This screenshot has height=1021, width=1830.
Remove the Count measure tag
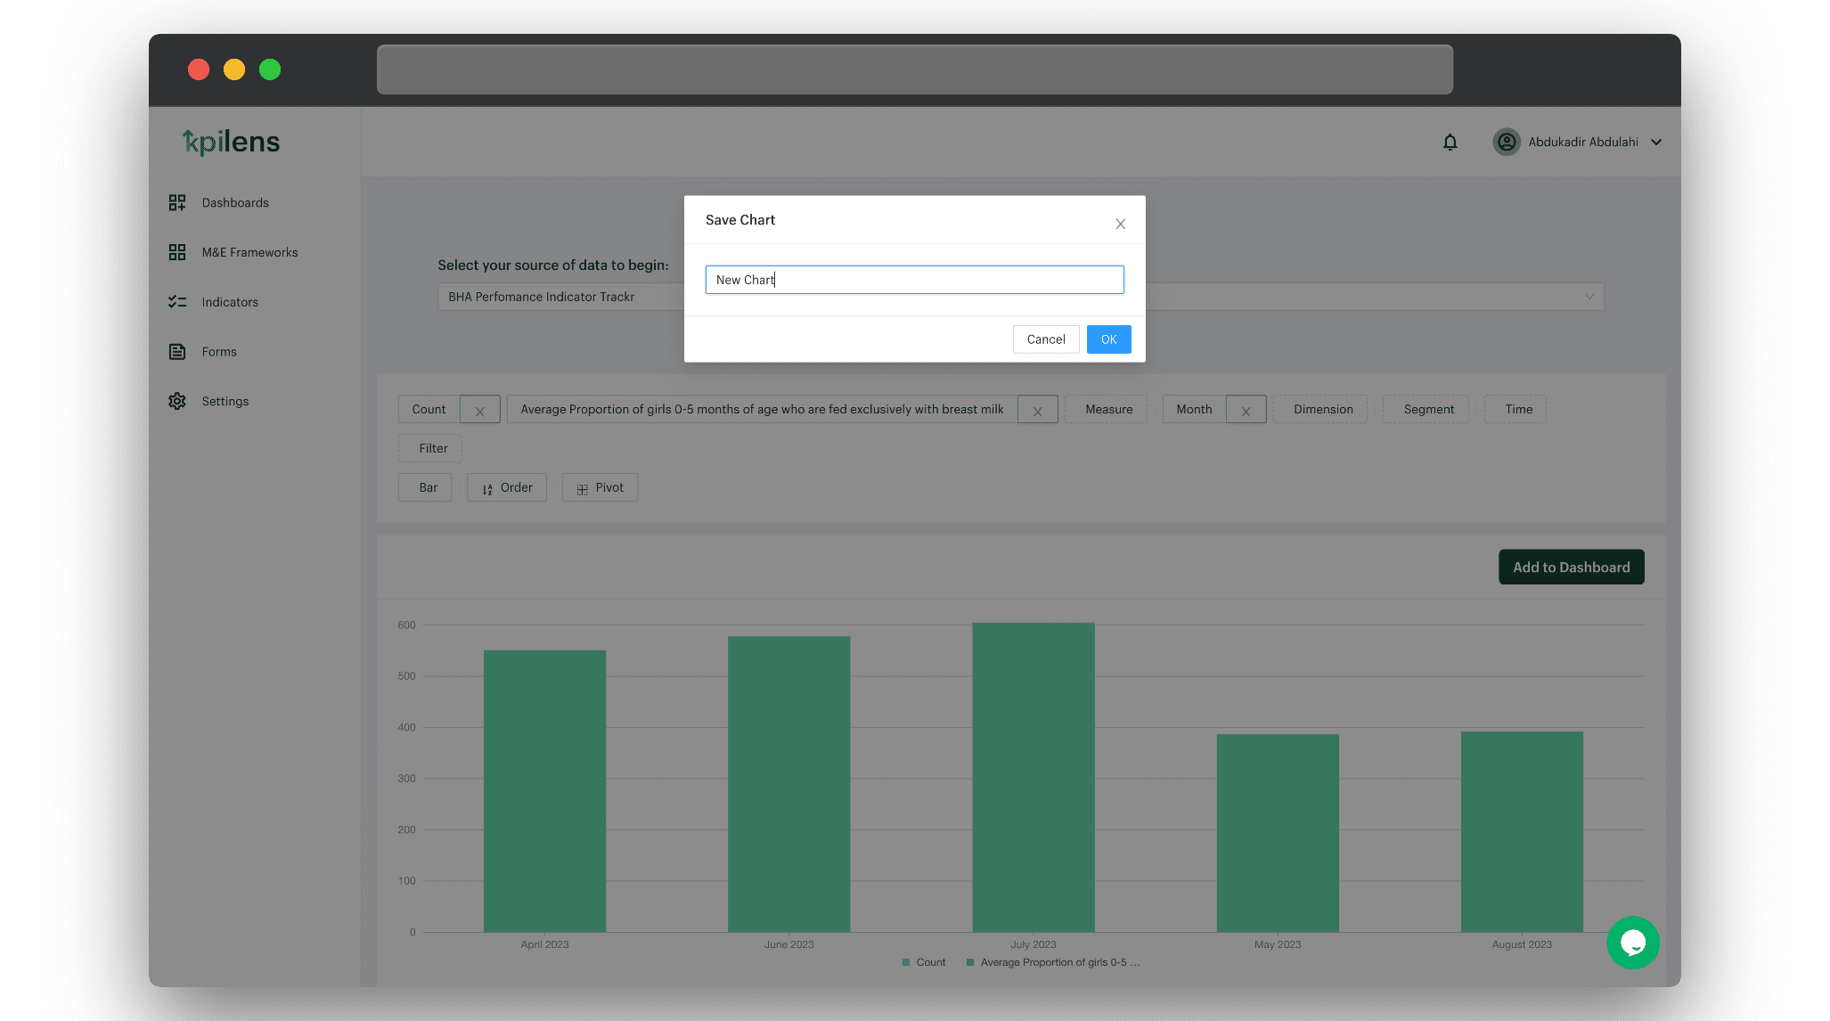click(x=479, y=411)
